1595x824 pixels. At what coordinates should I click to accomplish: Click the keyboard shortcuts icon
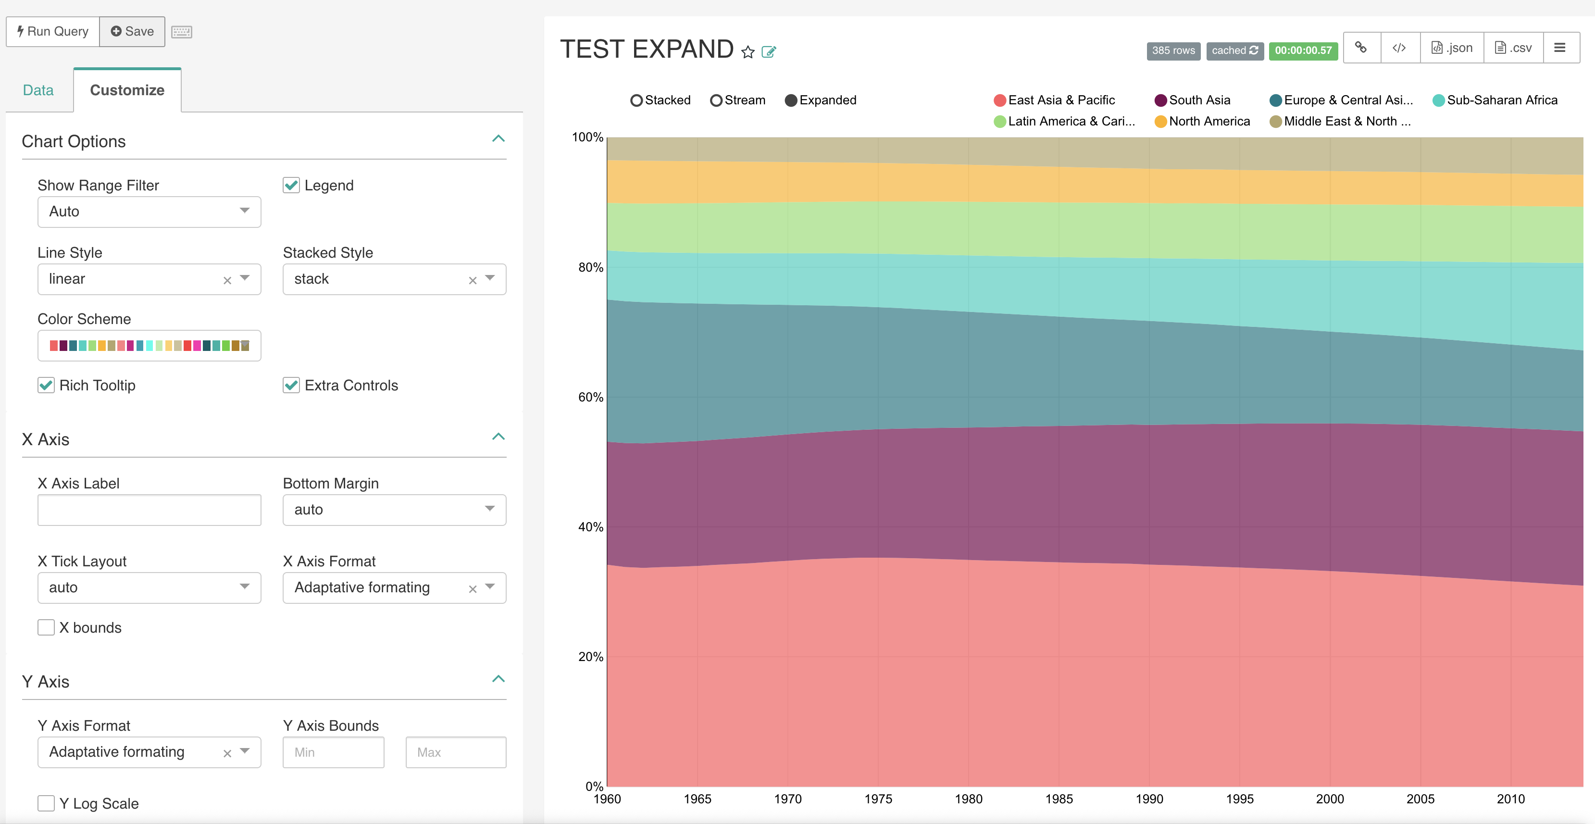coord(181,32)
